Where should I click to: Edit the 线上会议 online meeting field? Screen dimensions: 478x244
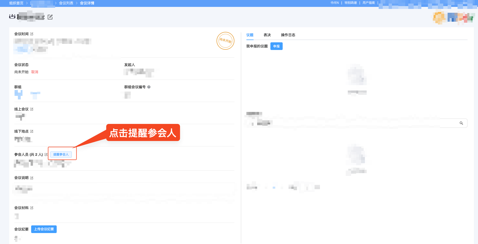32,109
